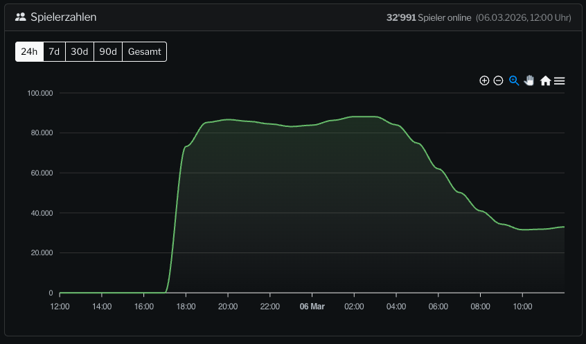Screen dimensions: 586x344
Task: Click the chart line peak above 02:00
Action: click(354, 117)
